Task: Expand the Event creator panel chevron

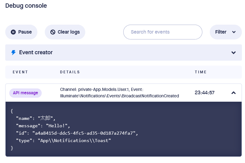Action: [234, 53]
